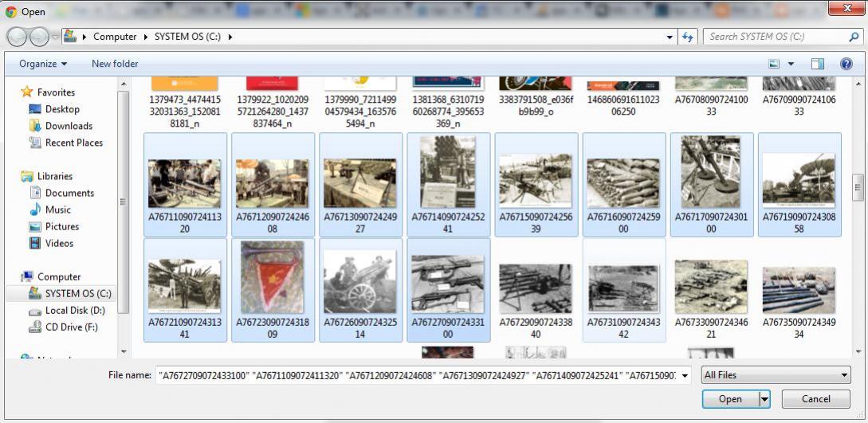Click the search magnifier icon
Image resolution: width=868 pixels, height=423 pixels.
(853, 37)
